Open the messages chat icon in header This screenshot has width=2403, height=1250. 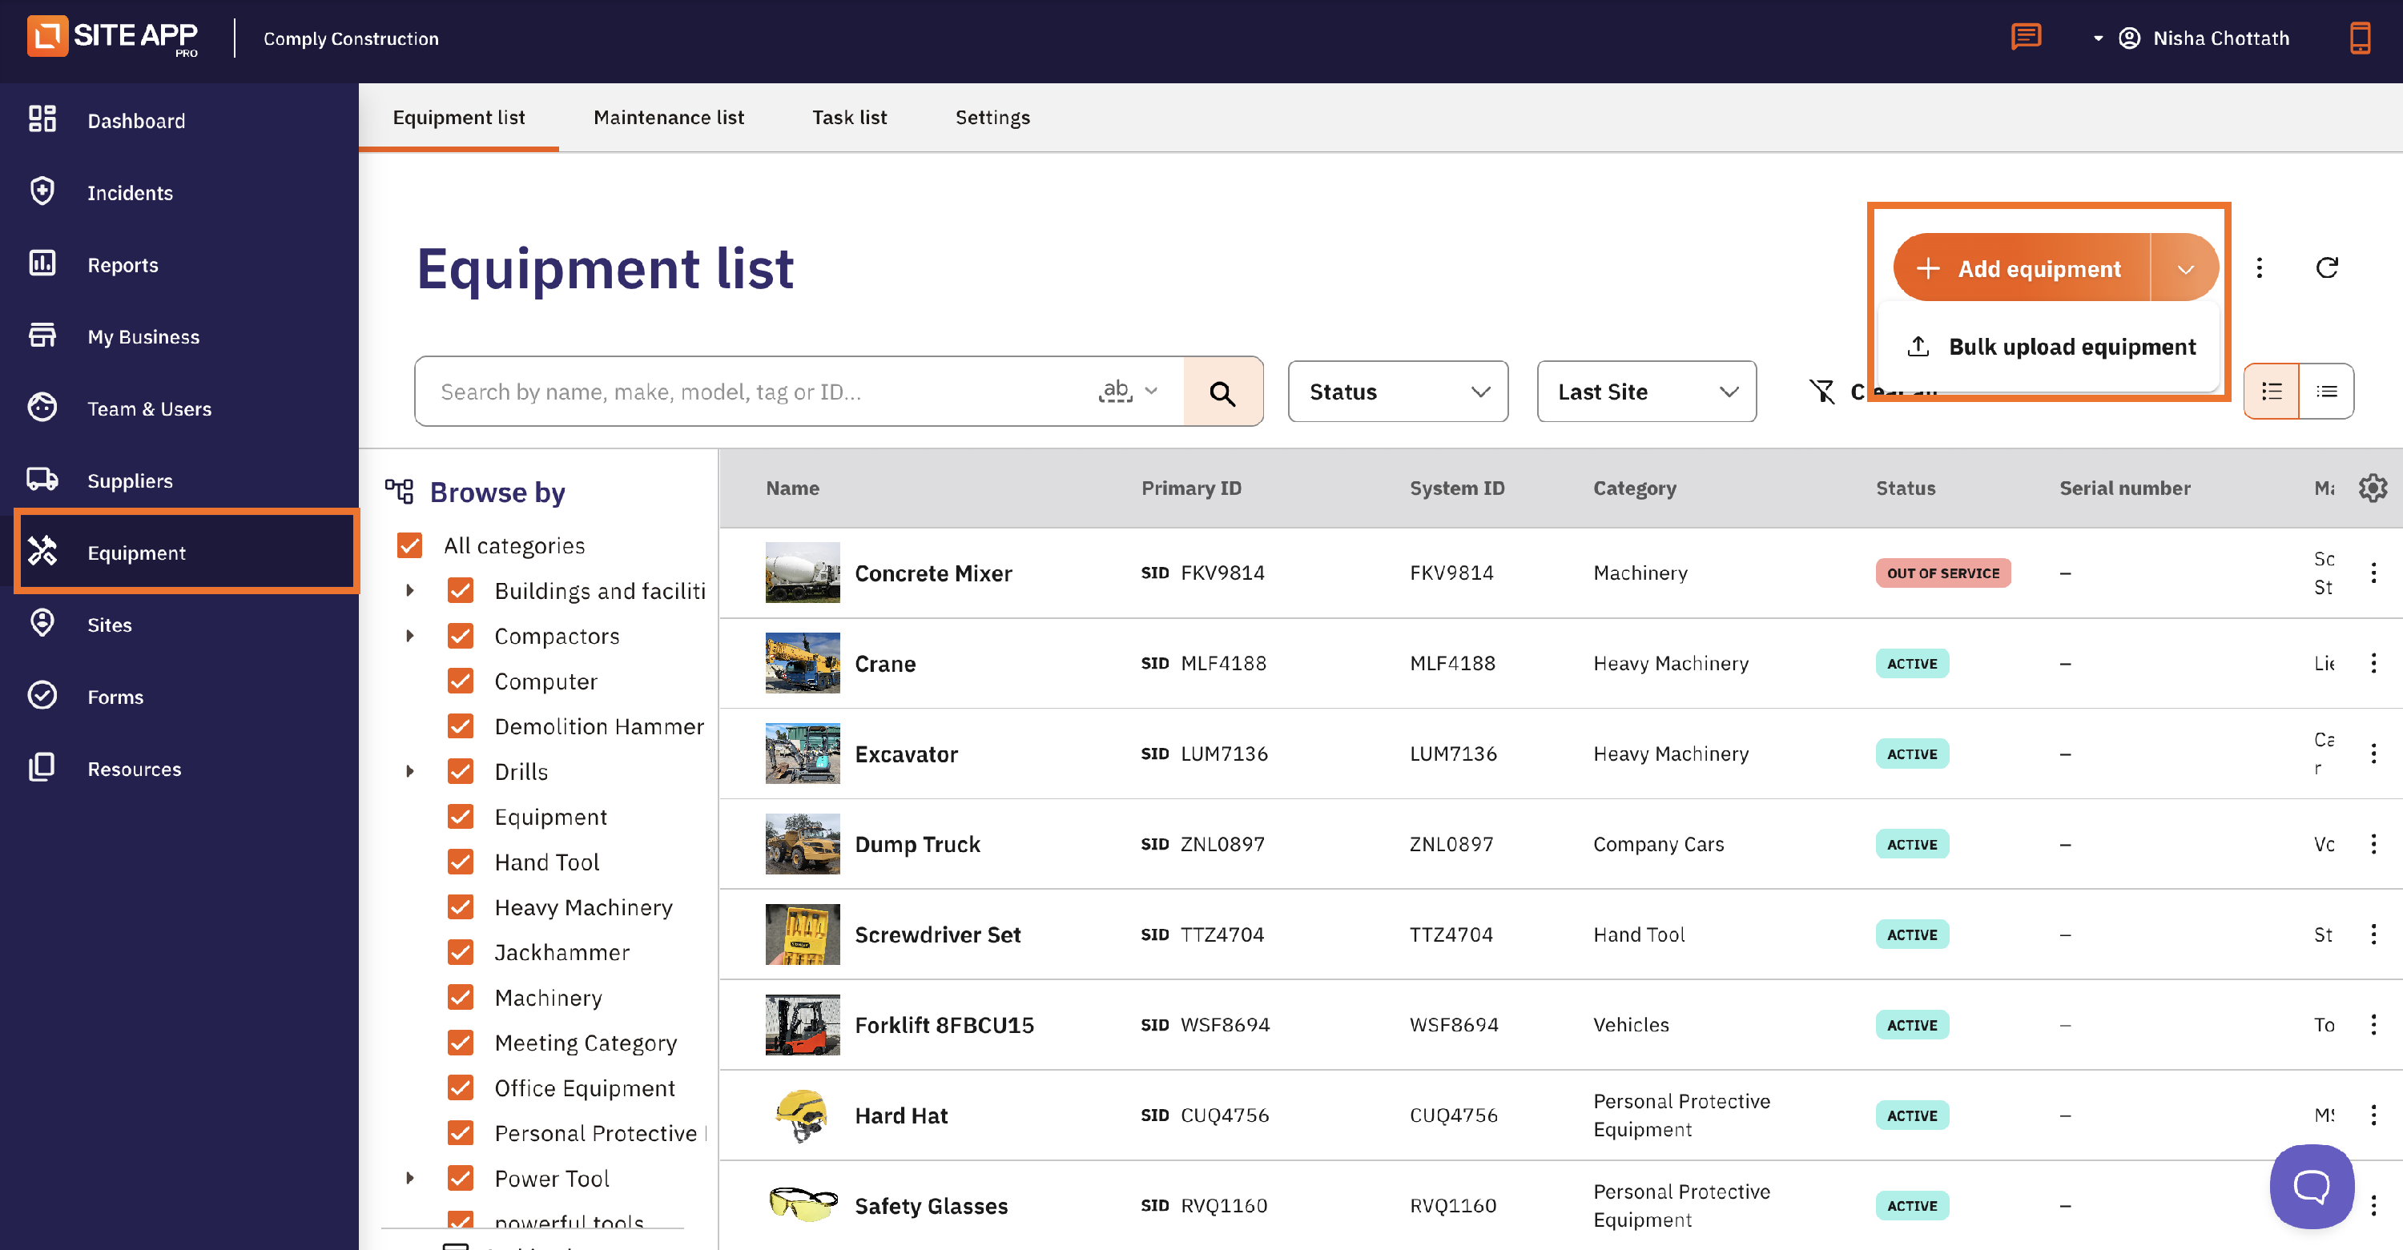(x=2025, y=38)
